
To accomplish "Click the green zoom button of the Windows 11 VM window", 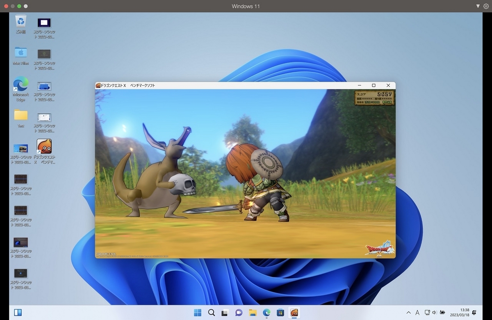I will point(19,6).
